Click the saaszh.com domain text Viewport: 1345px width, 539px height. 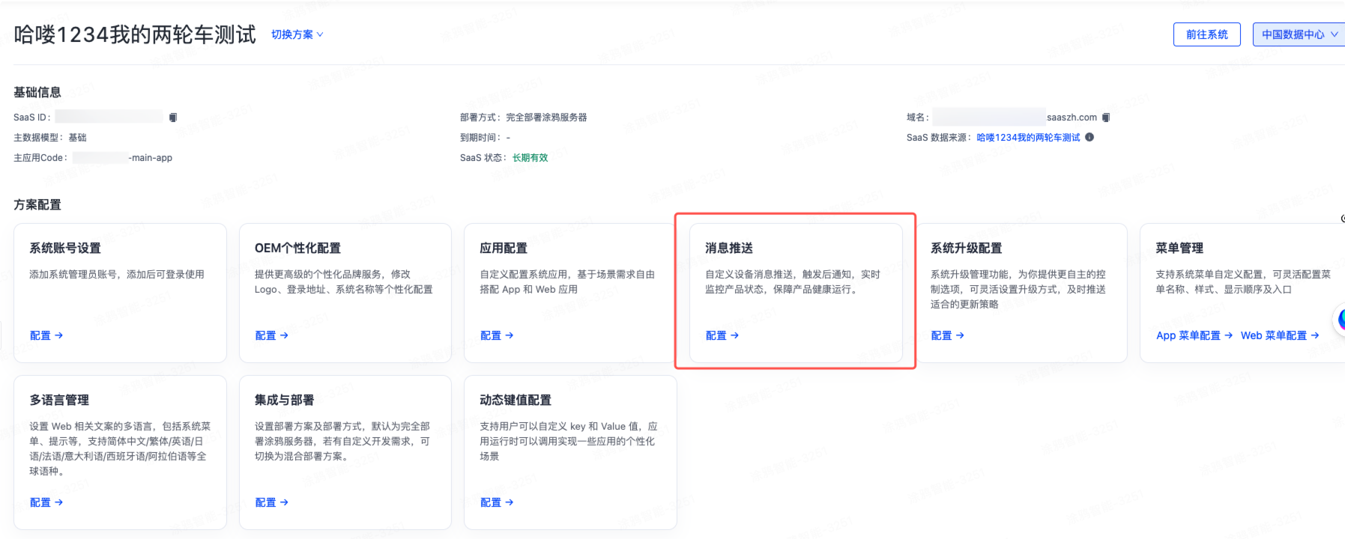pyautogui.click(x=1072, y=118)
